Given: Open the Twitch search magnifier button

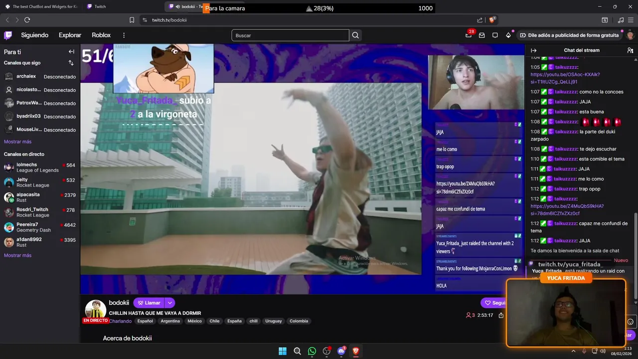Looking at the screenshot, I should (355, 35).
